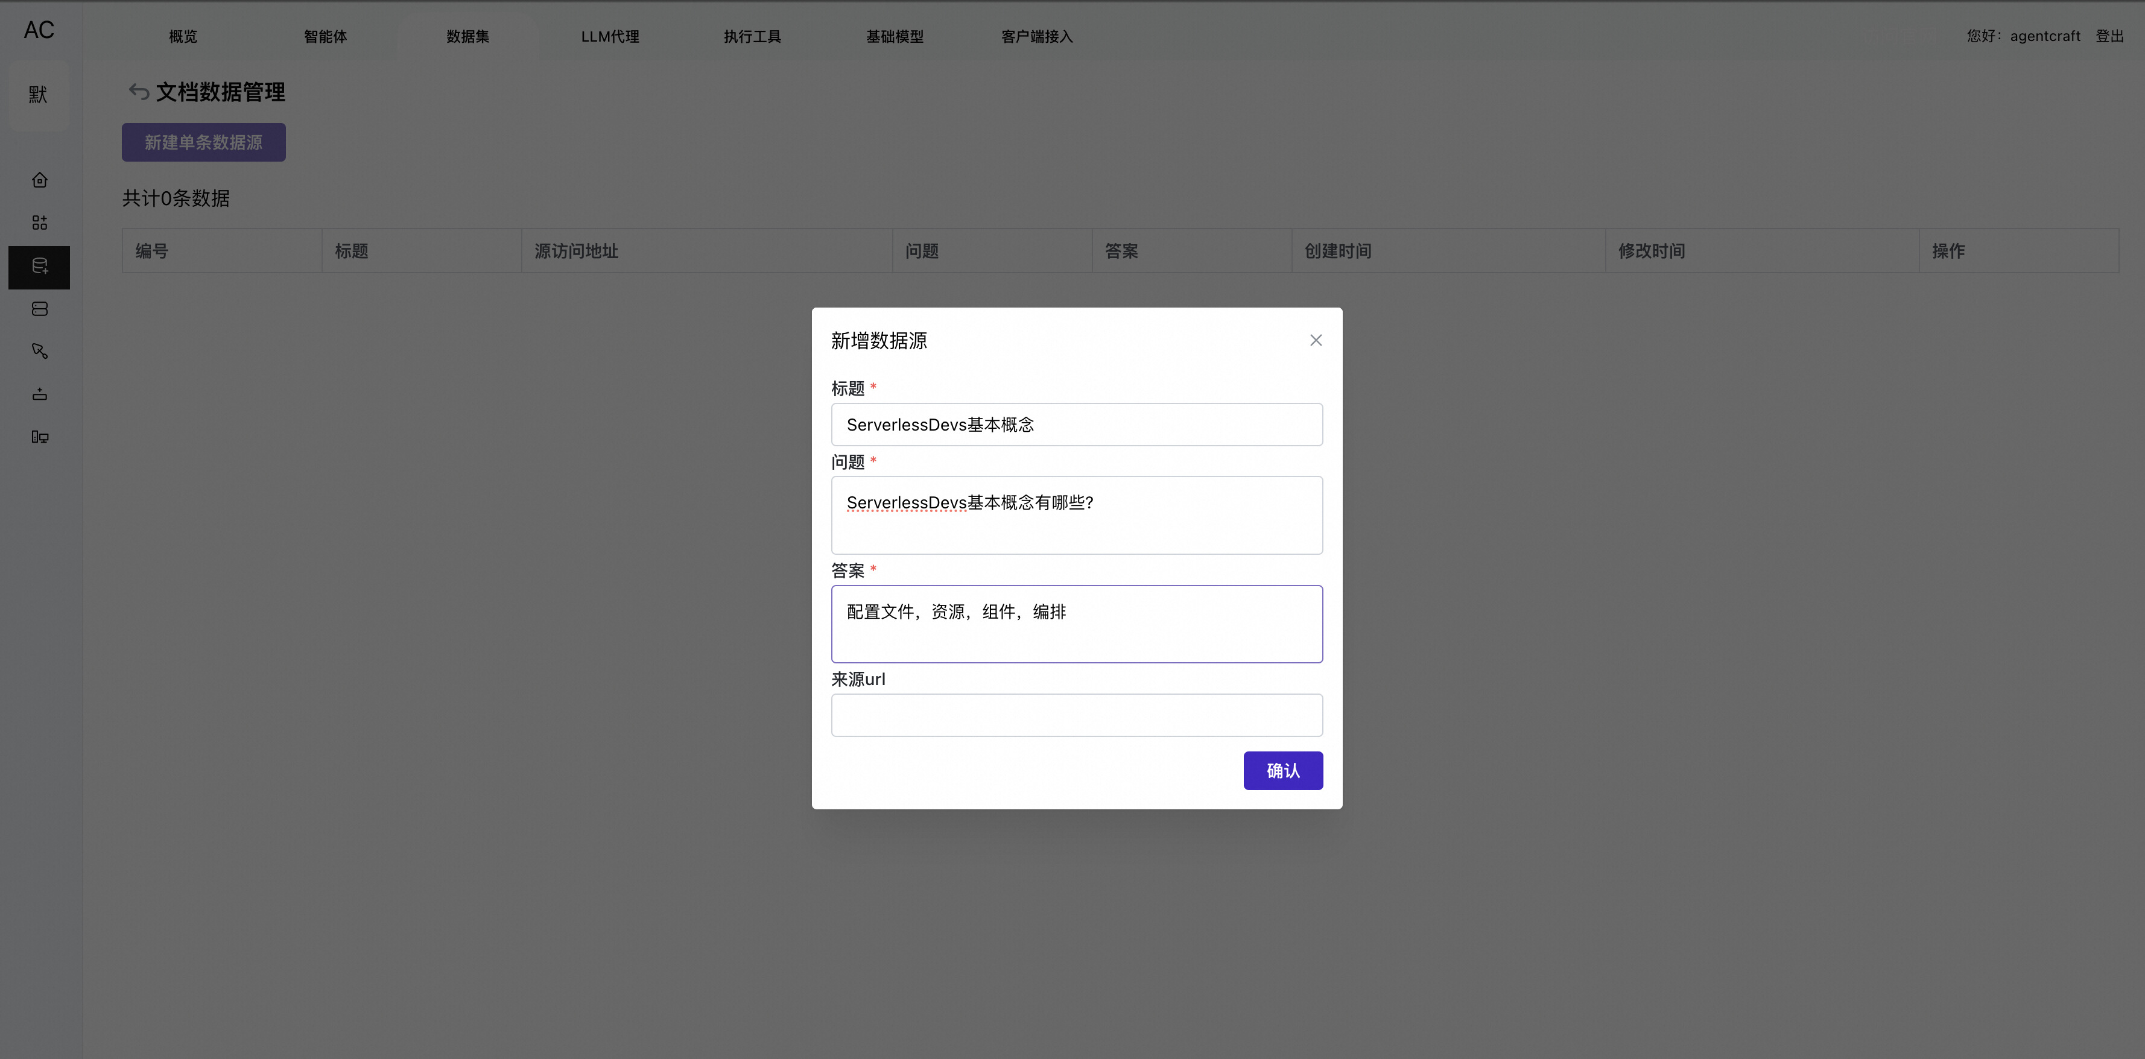
Task: Open the apps-plus grid sidebar icon
Action: click(x=39, y=223)
